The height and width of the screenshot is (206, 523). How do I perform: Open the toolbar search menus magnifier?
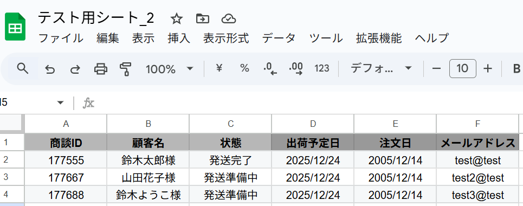22,69
